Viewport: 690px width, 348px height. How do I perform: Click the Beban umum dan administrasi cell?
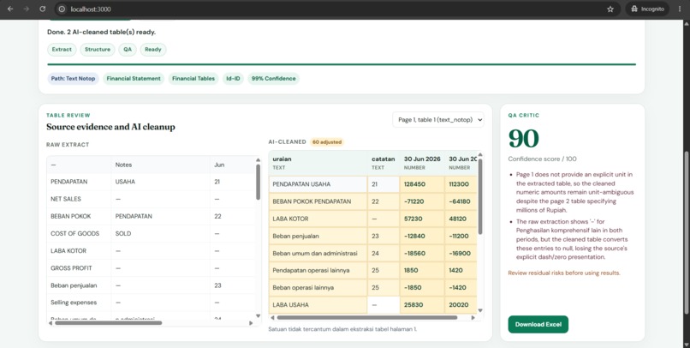click(318, 254)
